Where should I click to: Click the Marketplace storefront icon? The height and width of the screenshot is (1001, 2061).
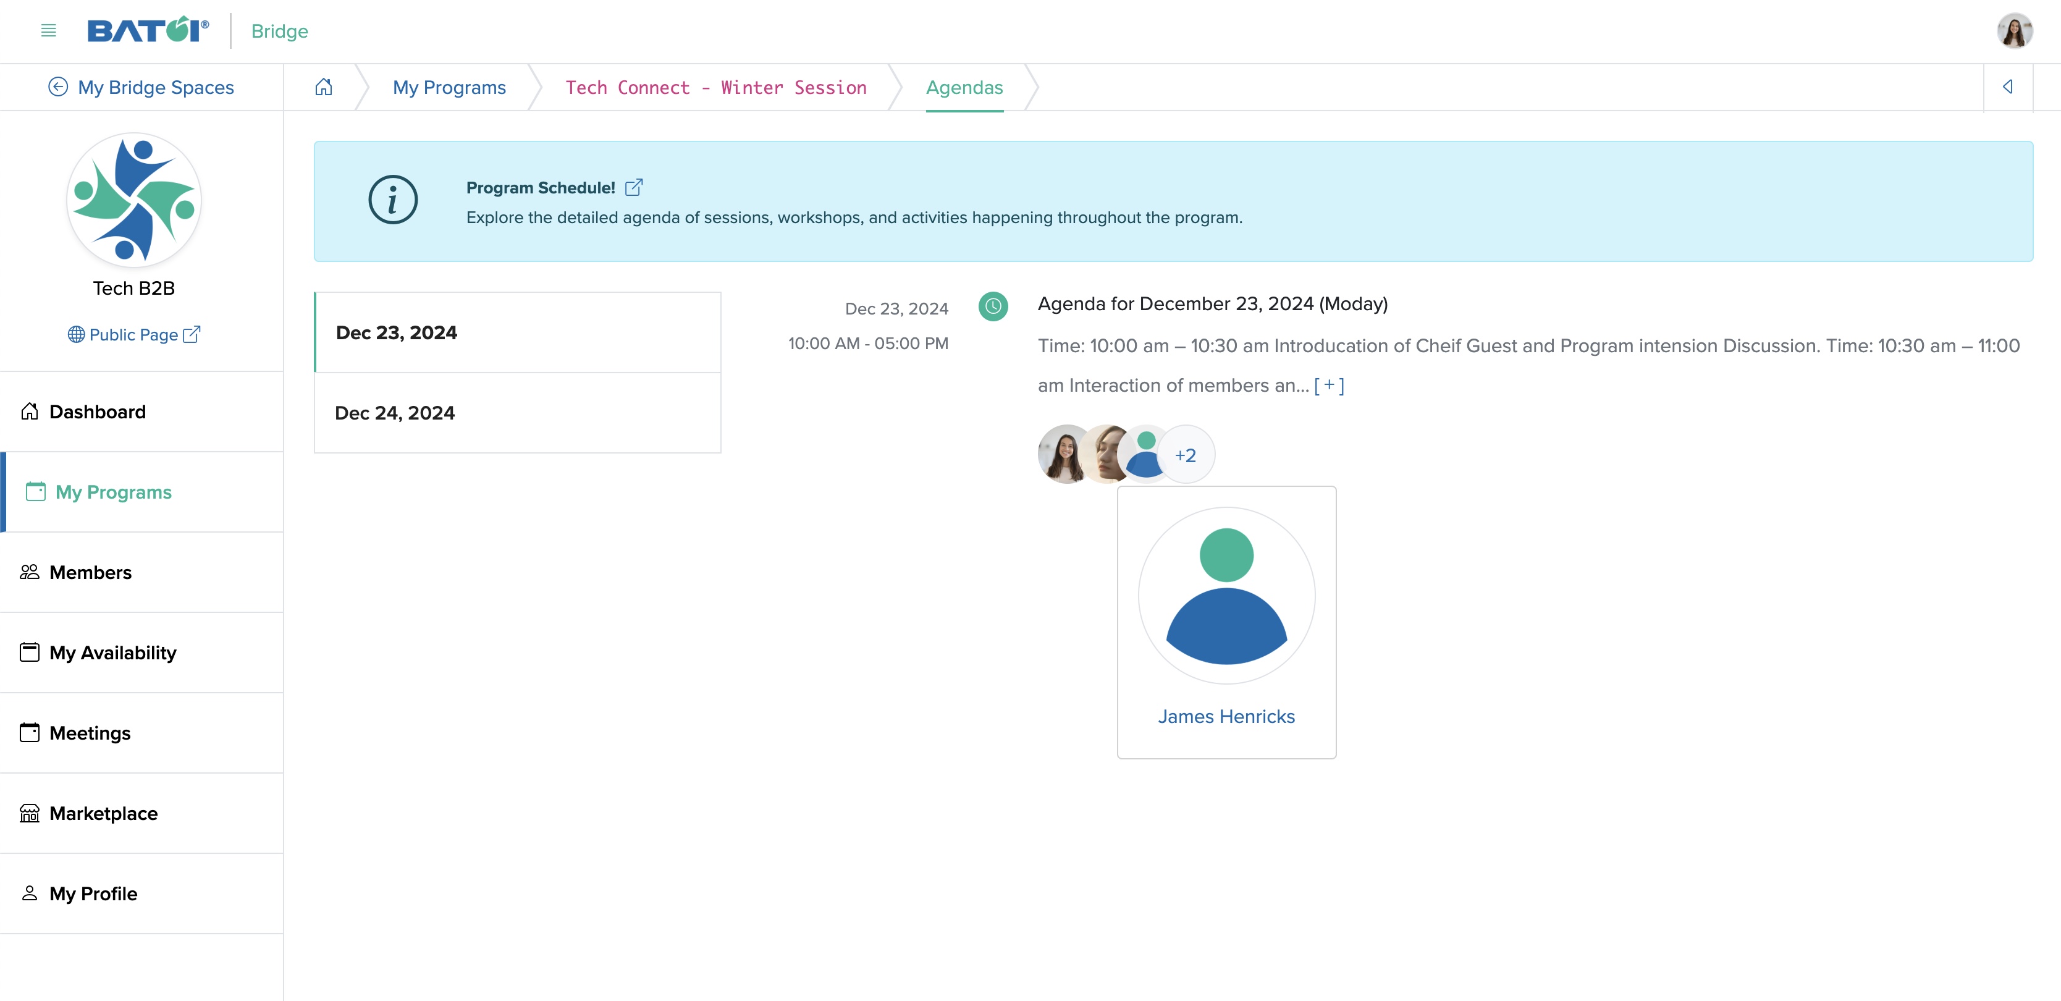pyautogui.click(x=30, y=813)
